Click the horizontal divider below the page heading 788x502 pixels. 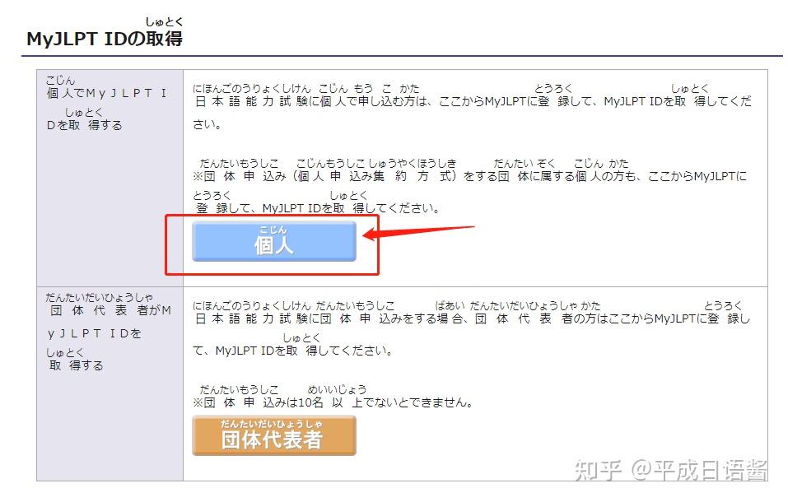pyautogui.click(x=394, y=56)
